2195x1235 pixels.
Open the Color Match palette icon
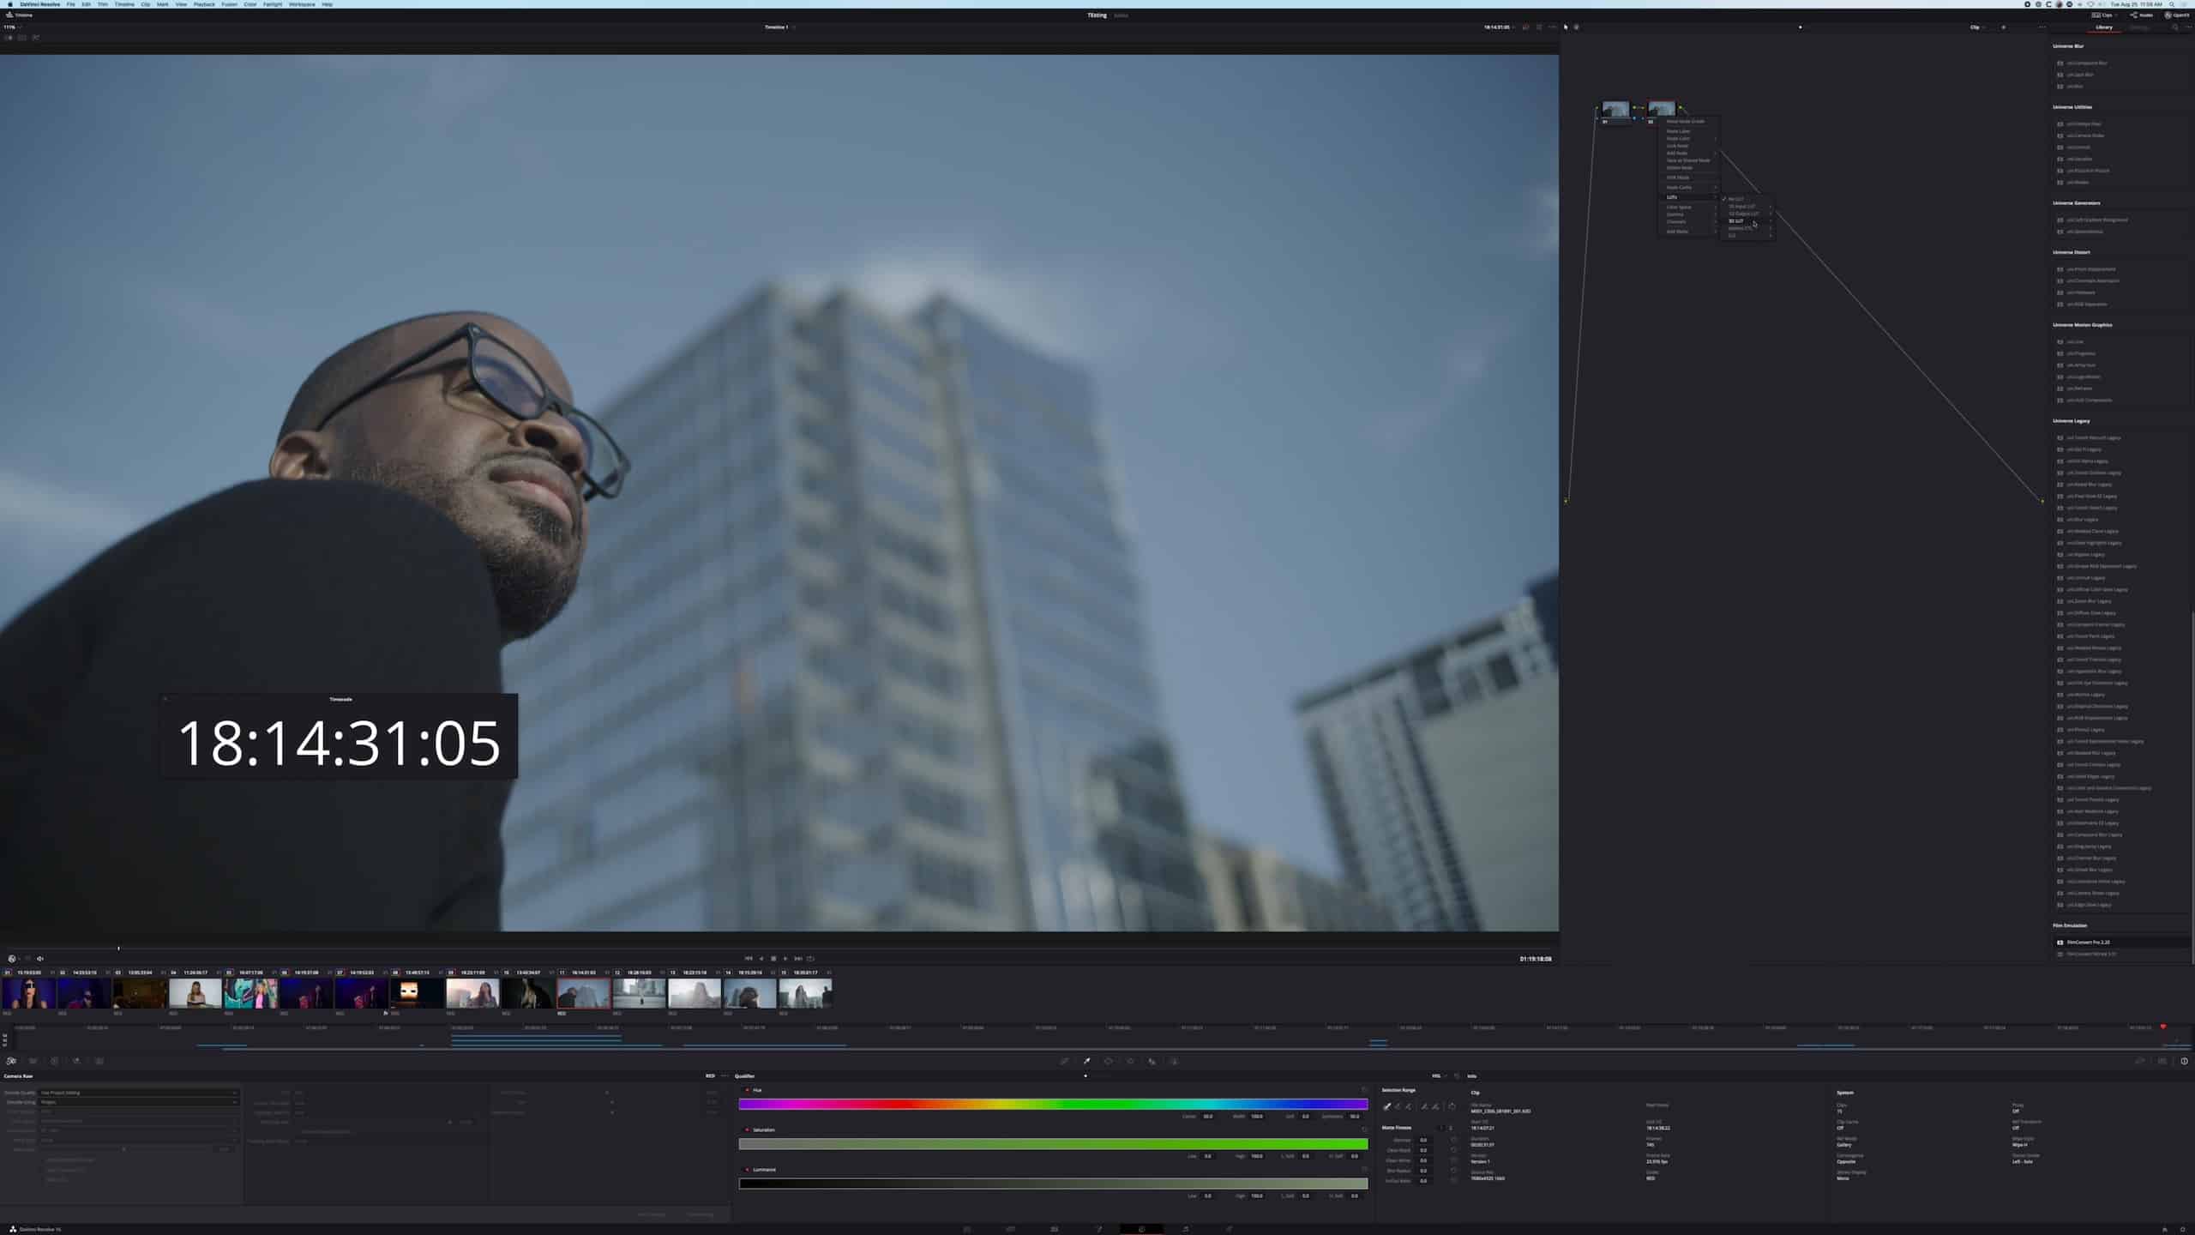click(x=33, y=1061)
